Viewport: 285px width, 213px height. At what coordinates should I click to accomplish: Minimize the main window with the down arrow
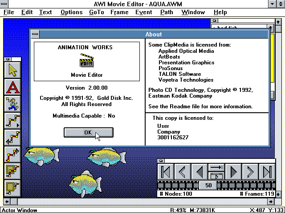[272, 4]
